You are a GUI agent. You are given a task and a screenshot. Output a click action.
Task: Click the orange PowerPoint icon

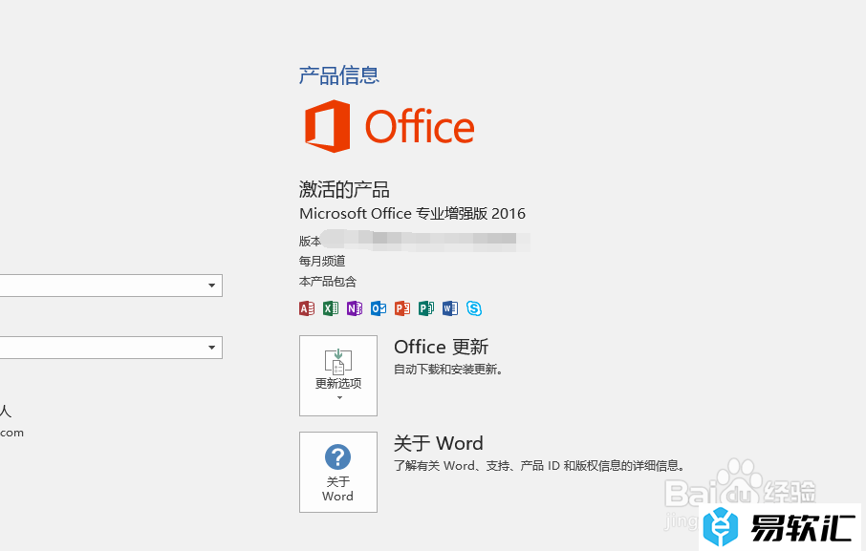pyautogui.click(x=402, y=308)
